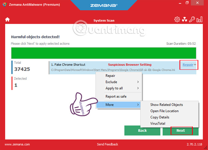Open the quarantine radiation icon

185,20
